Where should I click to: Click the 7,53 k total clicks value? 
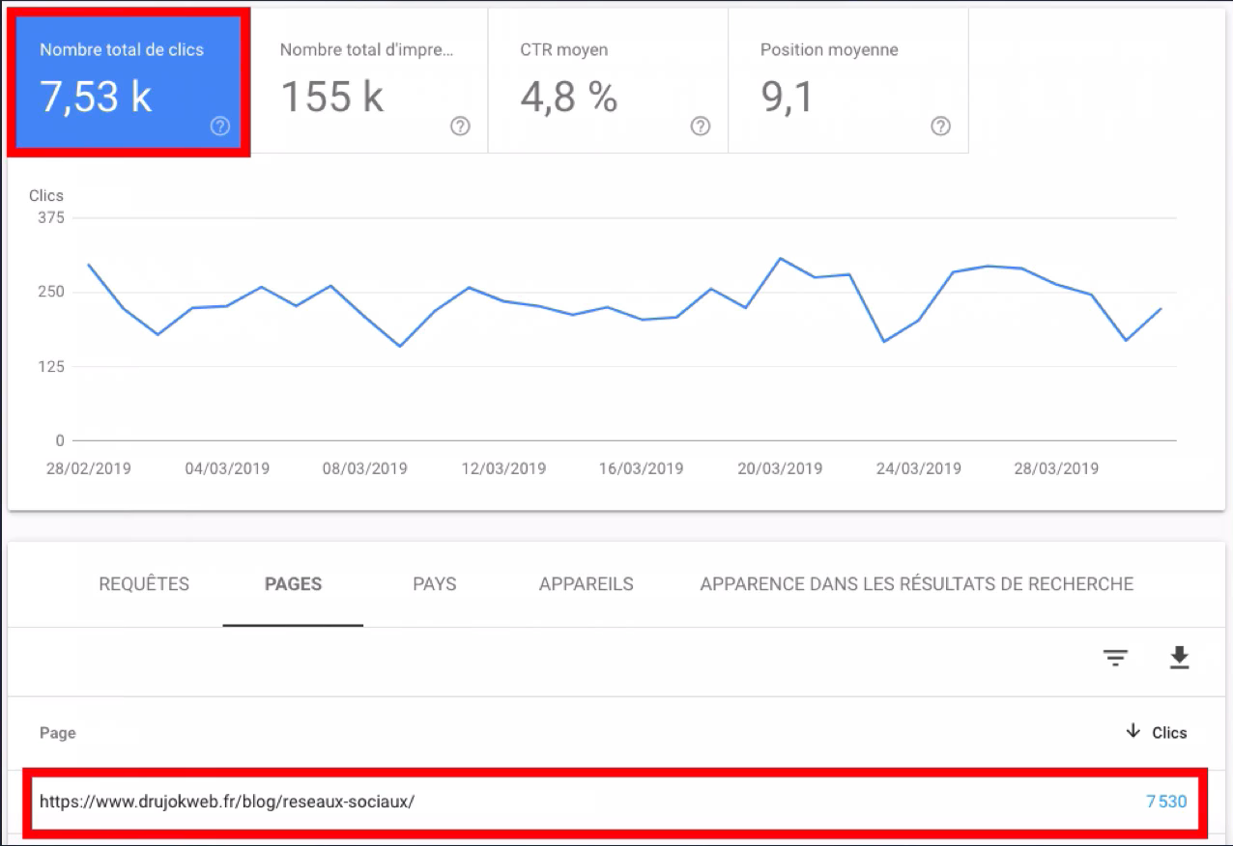click(x=96, y=97)
